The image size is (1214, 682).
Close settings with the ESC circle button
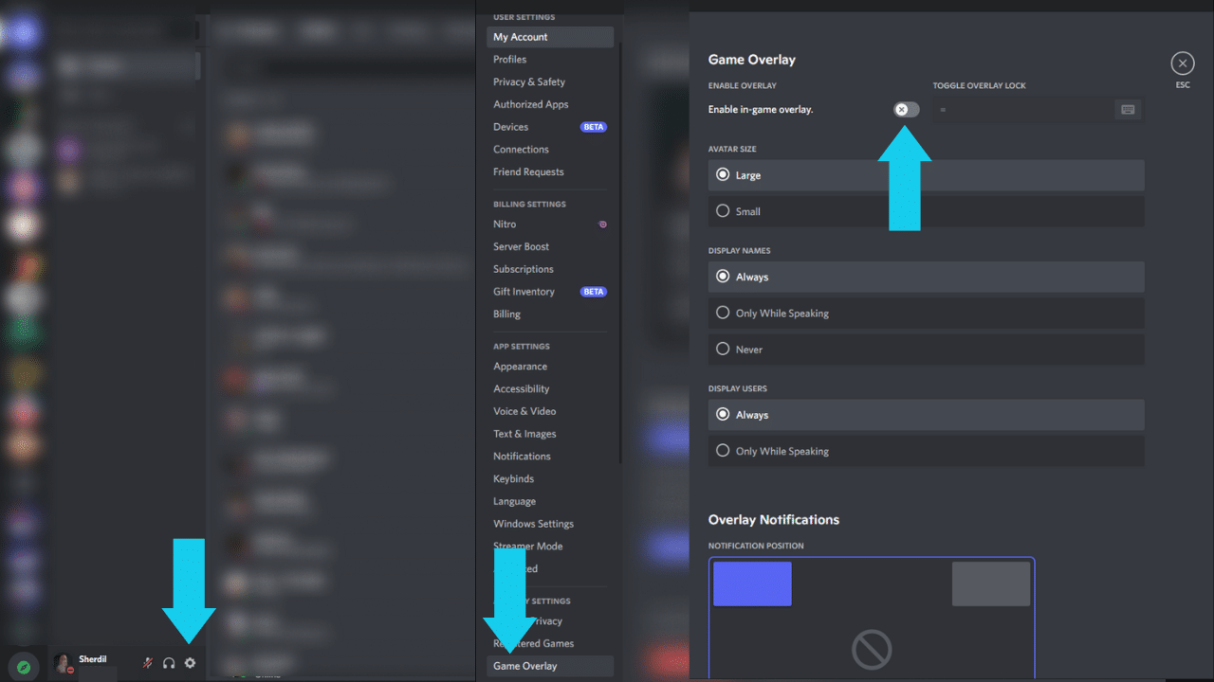tap(1183, 63)
